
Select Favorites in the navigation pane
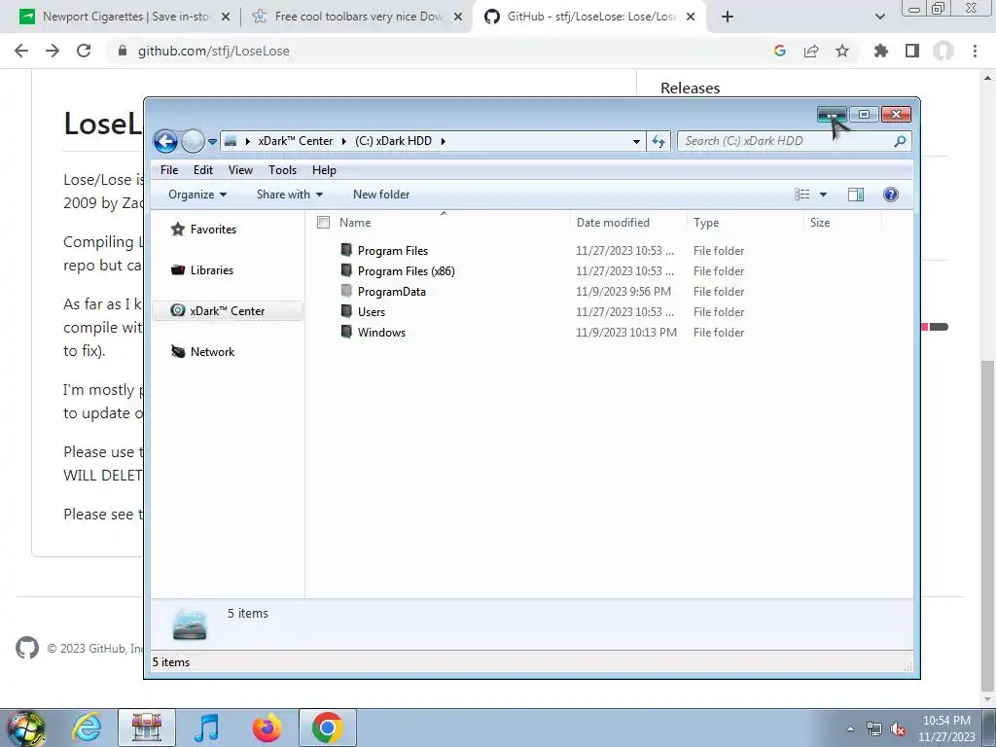point(213,230)
